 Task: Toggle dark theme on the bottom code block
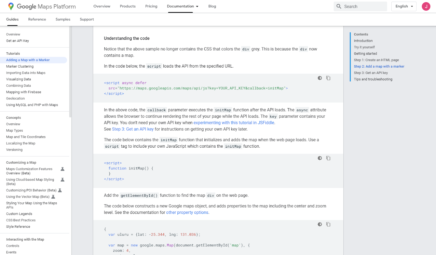(319, 224)
